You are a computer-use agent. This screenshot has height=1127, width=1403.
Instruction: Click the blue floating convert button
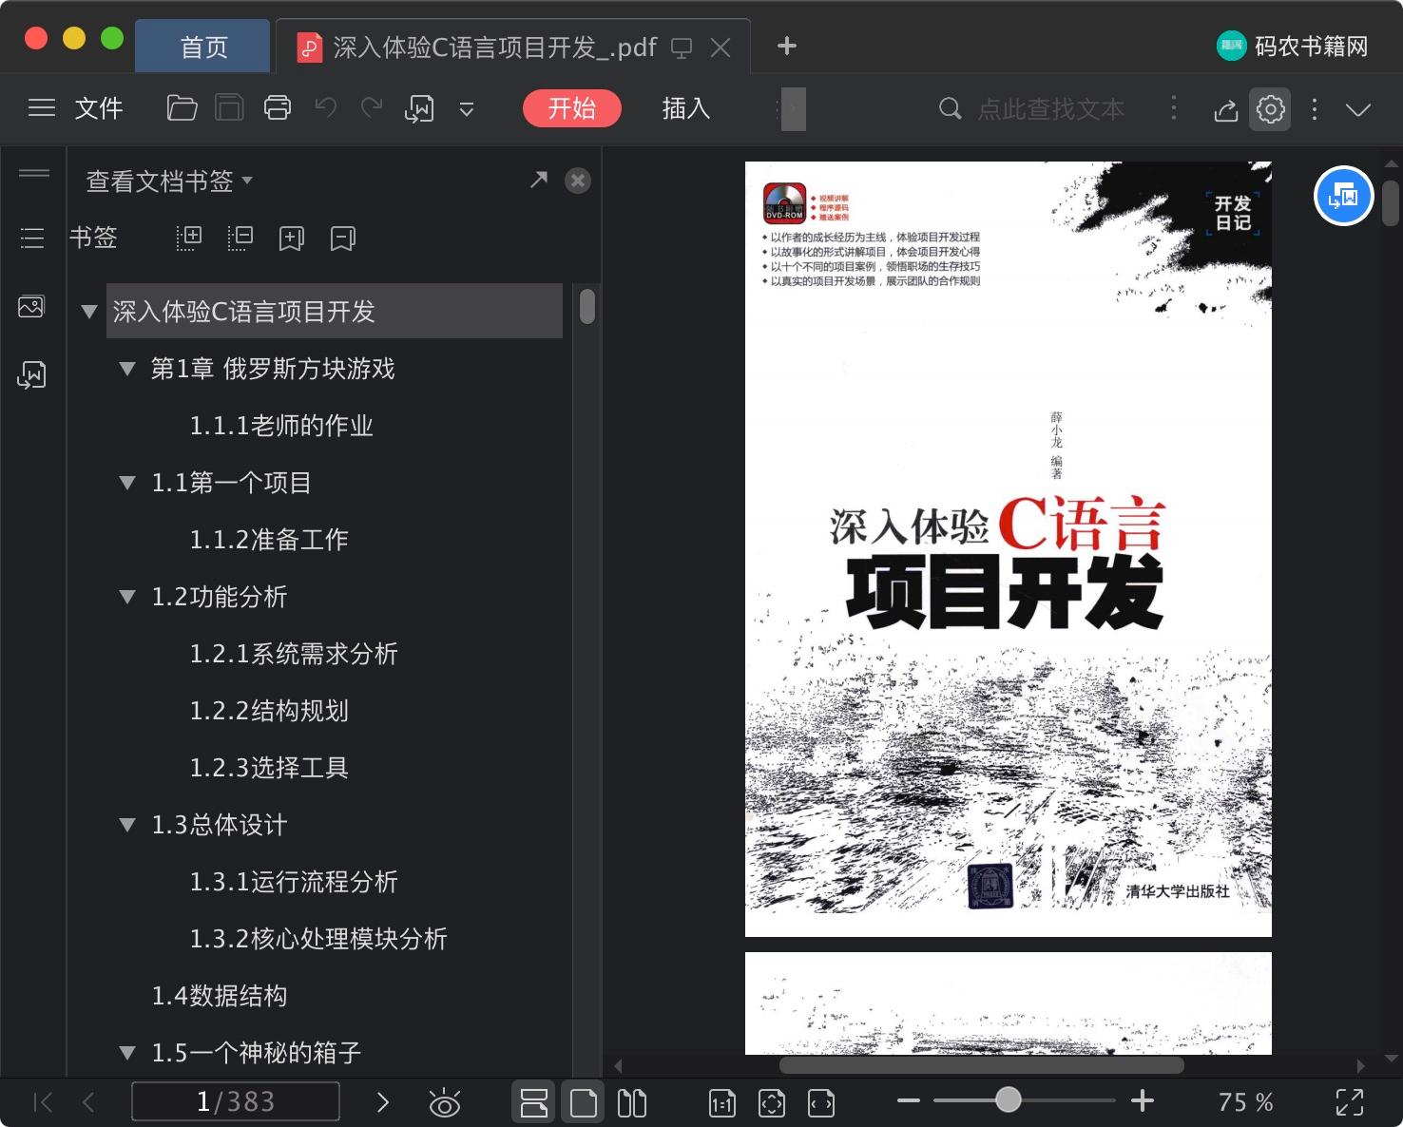[x=1343, y=196]
